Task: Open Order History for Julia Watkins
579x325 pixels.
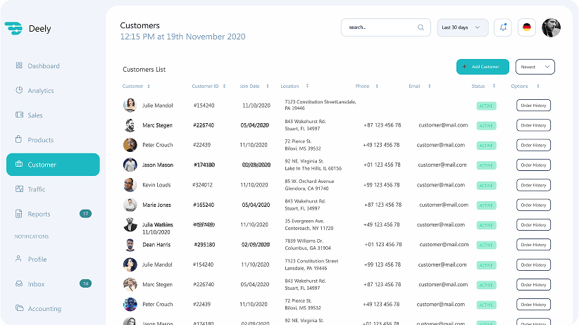Action: click(534, 225)
